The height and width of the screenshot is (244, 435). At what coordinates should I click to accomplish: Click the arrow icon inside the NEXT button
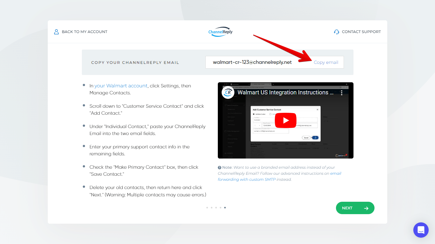366,208
